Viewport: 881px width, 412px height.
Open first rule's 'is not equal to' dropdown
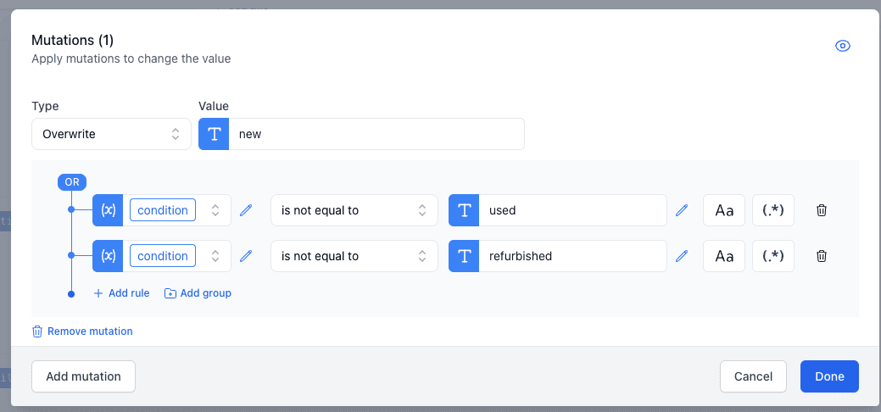pyautogui.click(x=354, y=210)
